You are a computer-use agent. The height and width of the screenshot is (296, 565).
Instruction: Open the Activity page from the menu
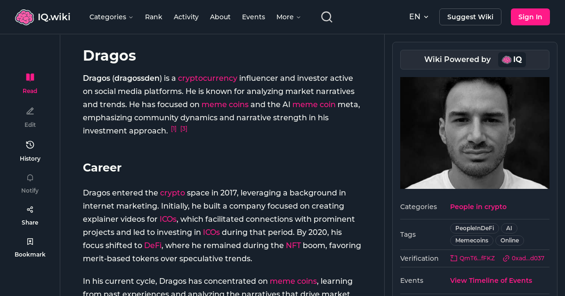point(186,17)
